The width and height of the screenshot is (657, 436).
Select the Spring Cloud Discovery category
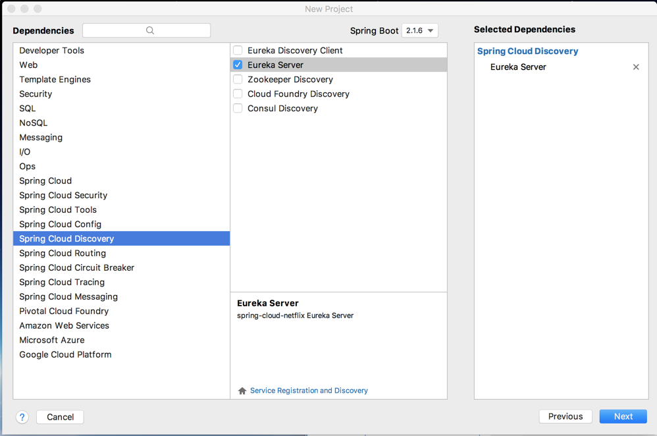pyautogui.click(x=122, y=238)
